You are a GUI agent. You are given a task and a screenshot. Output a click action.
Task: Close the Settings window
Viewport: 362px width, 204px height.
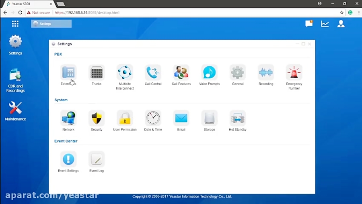point(309,44)
